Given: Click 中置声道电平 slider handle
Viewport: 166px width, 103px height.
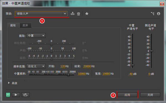Looking at the screenshot, I should tap(132, 65).
